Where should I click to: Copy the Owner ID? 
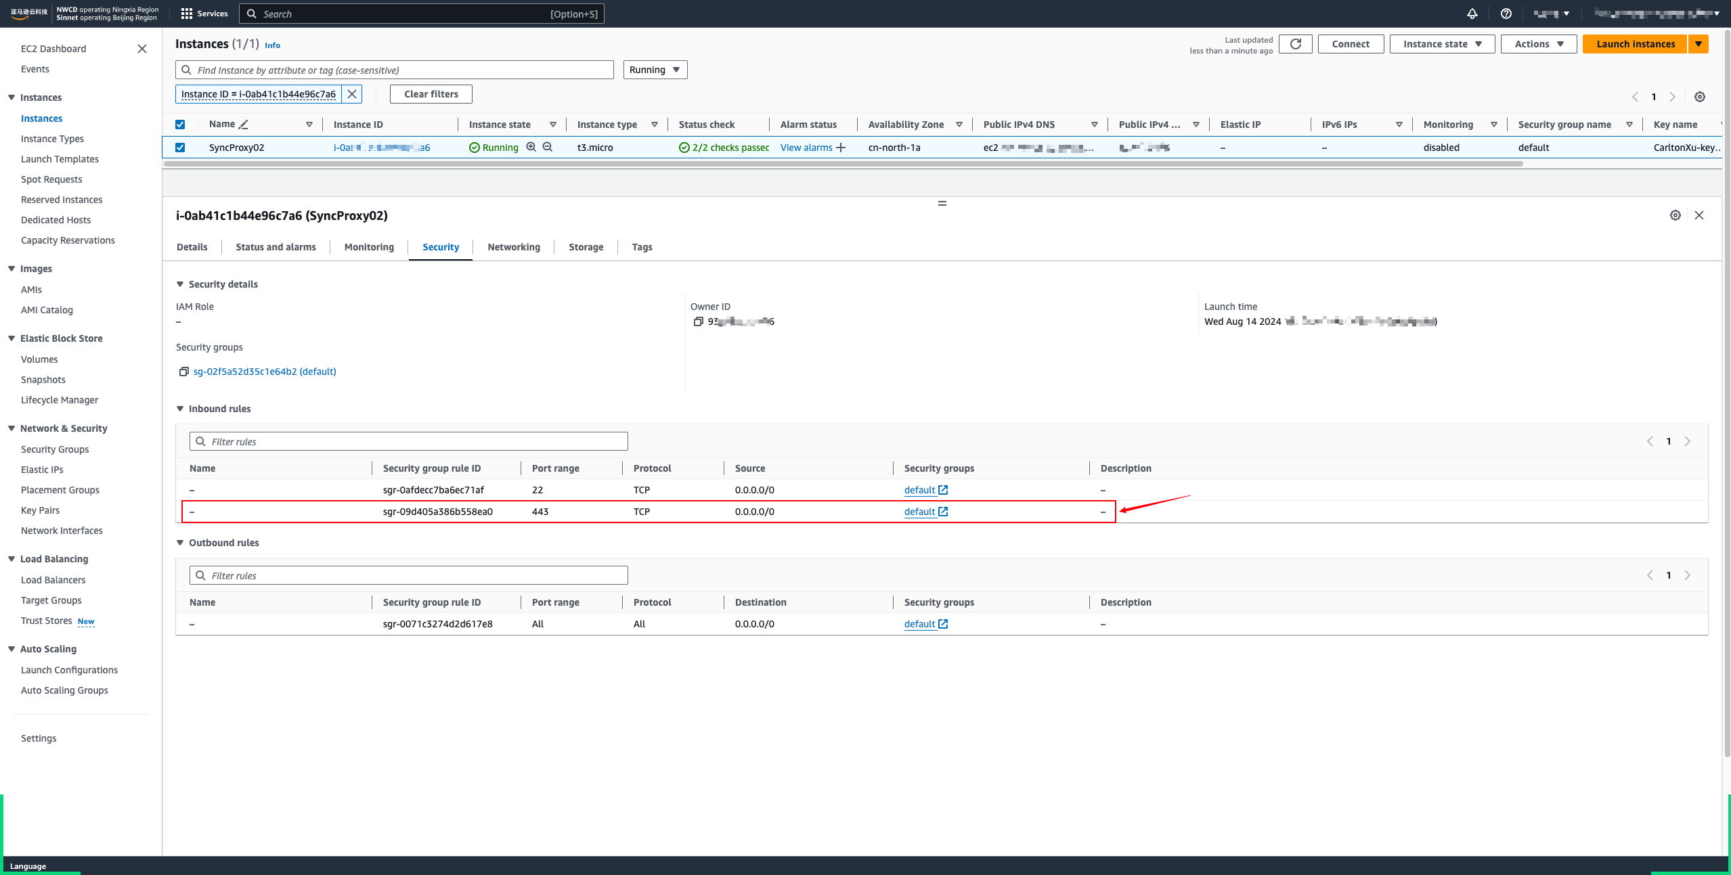click(699, 321)
